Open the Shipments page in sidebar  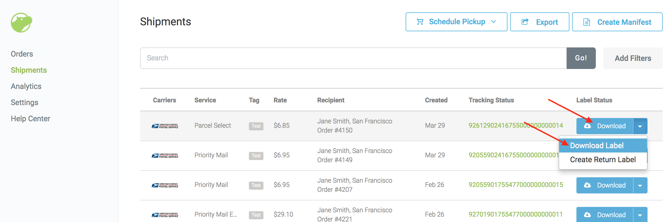(x=29, y=70)
